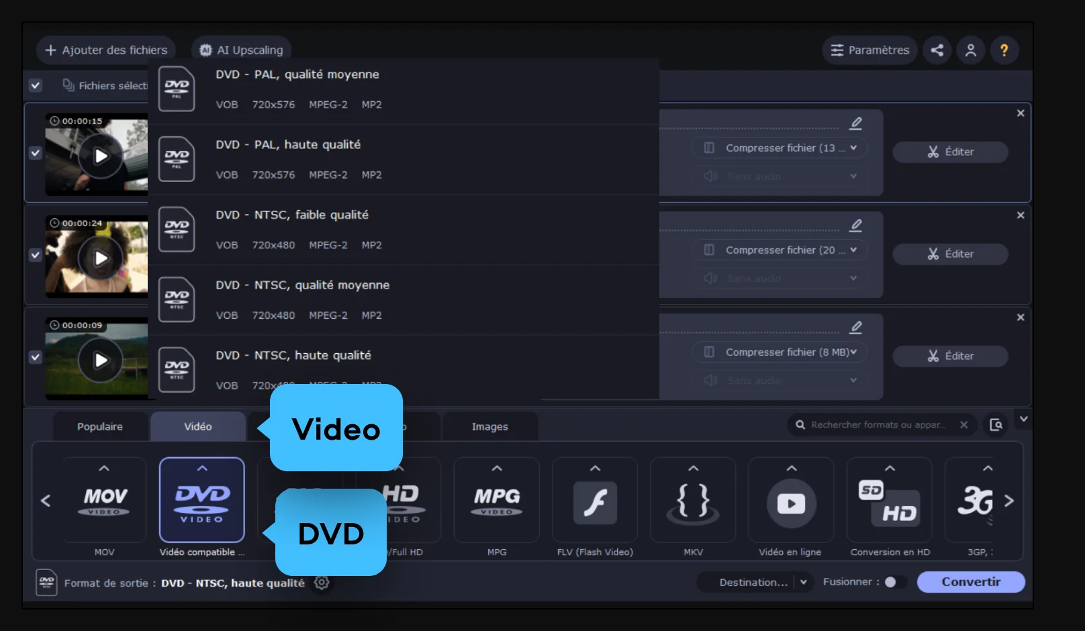Expand MOV format presets chevron

104,469
